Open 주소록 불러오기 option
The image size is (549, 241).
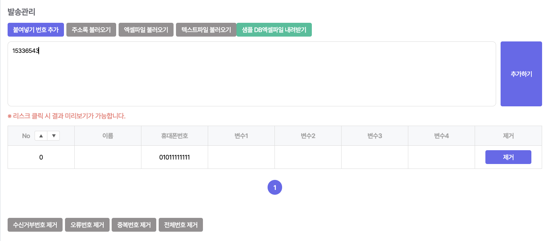pos(91,30)
